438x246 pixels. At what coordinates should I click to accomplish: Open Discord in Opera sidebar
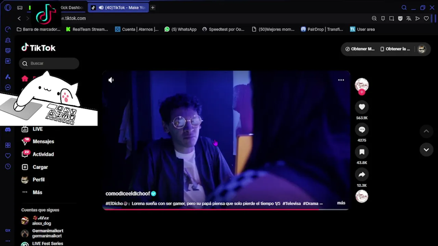[x=8, y=130]
